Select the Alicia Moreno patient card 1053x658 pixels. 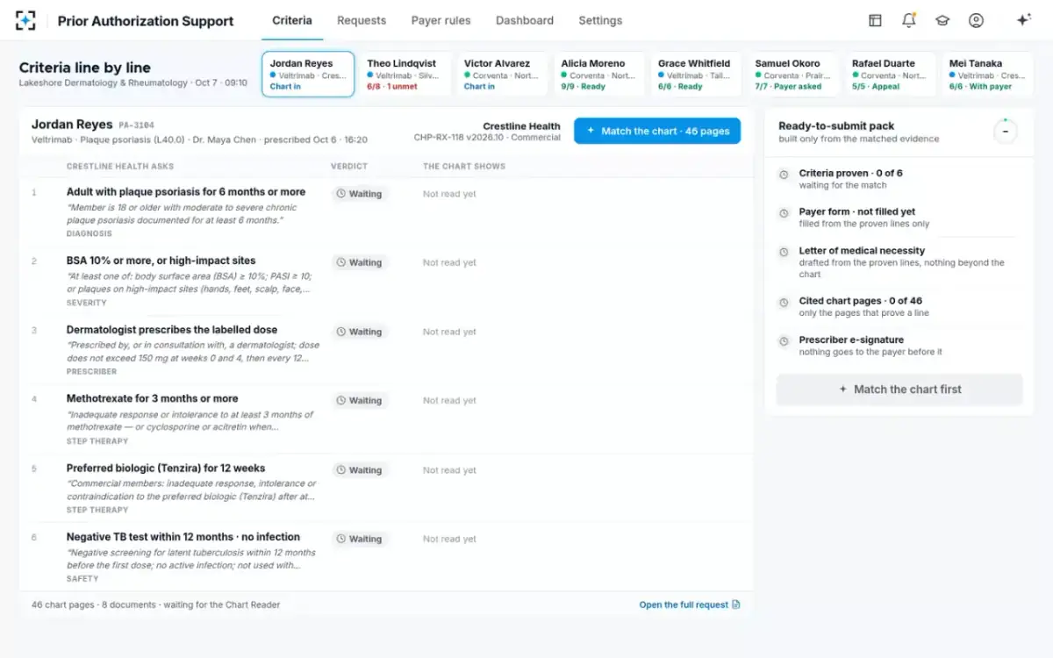point(599,74)
